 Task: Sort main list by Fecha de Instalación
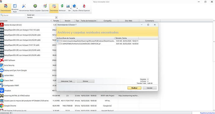coord(89,21)
